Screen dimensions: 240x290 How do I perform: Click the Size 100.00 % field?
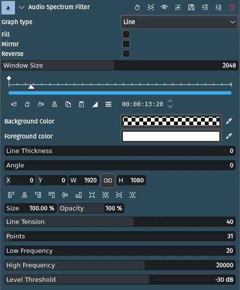pos(30,208)
